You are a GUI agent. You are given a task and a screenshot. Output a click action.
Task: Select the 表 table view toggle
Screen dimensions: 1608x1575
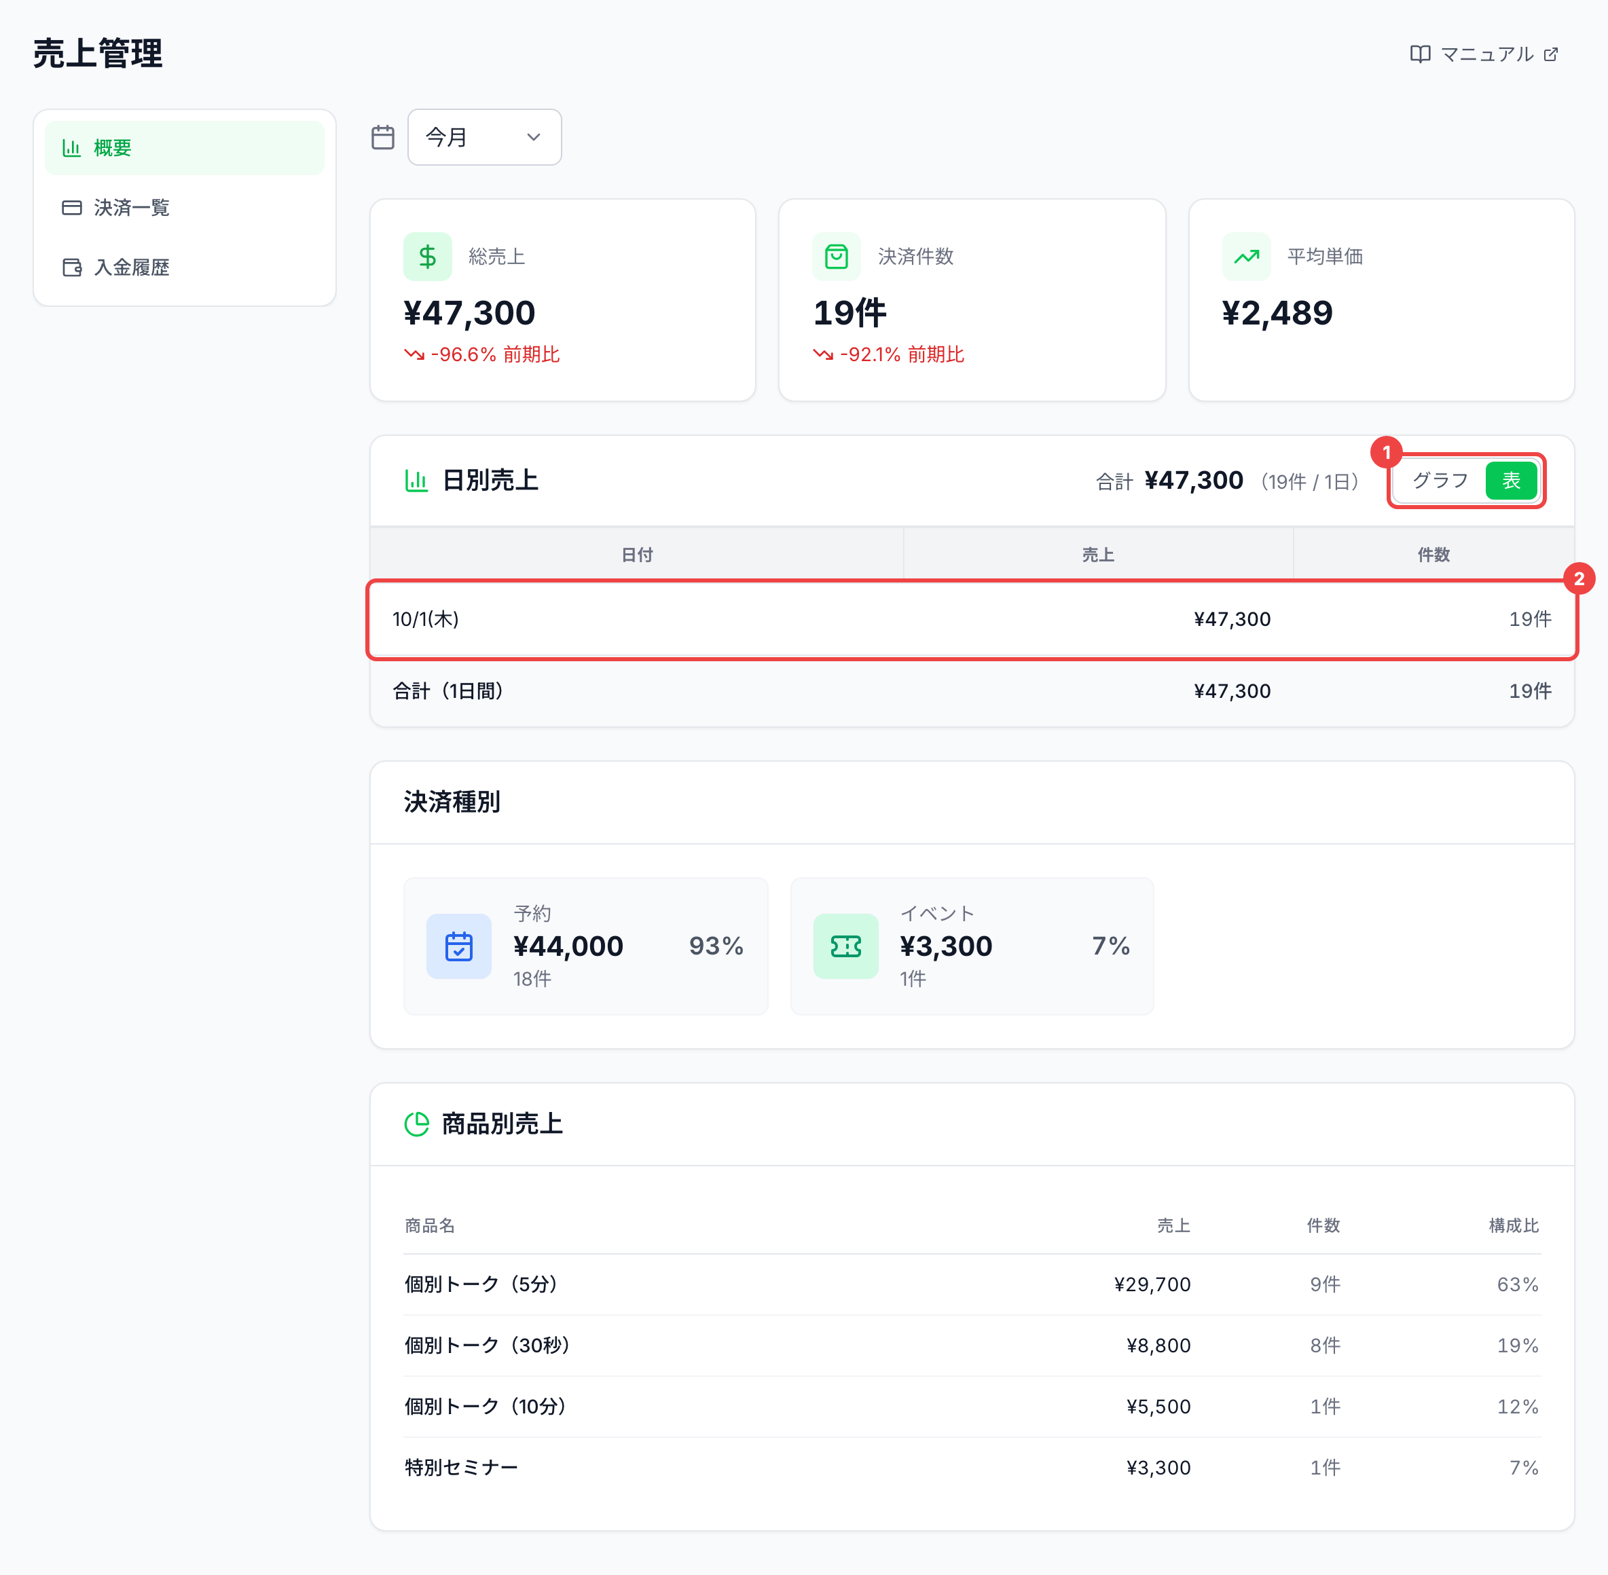click(x=1511, y=481)
